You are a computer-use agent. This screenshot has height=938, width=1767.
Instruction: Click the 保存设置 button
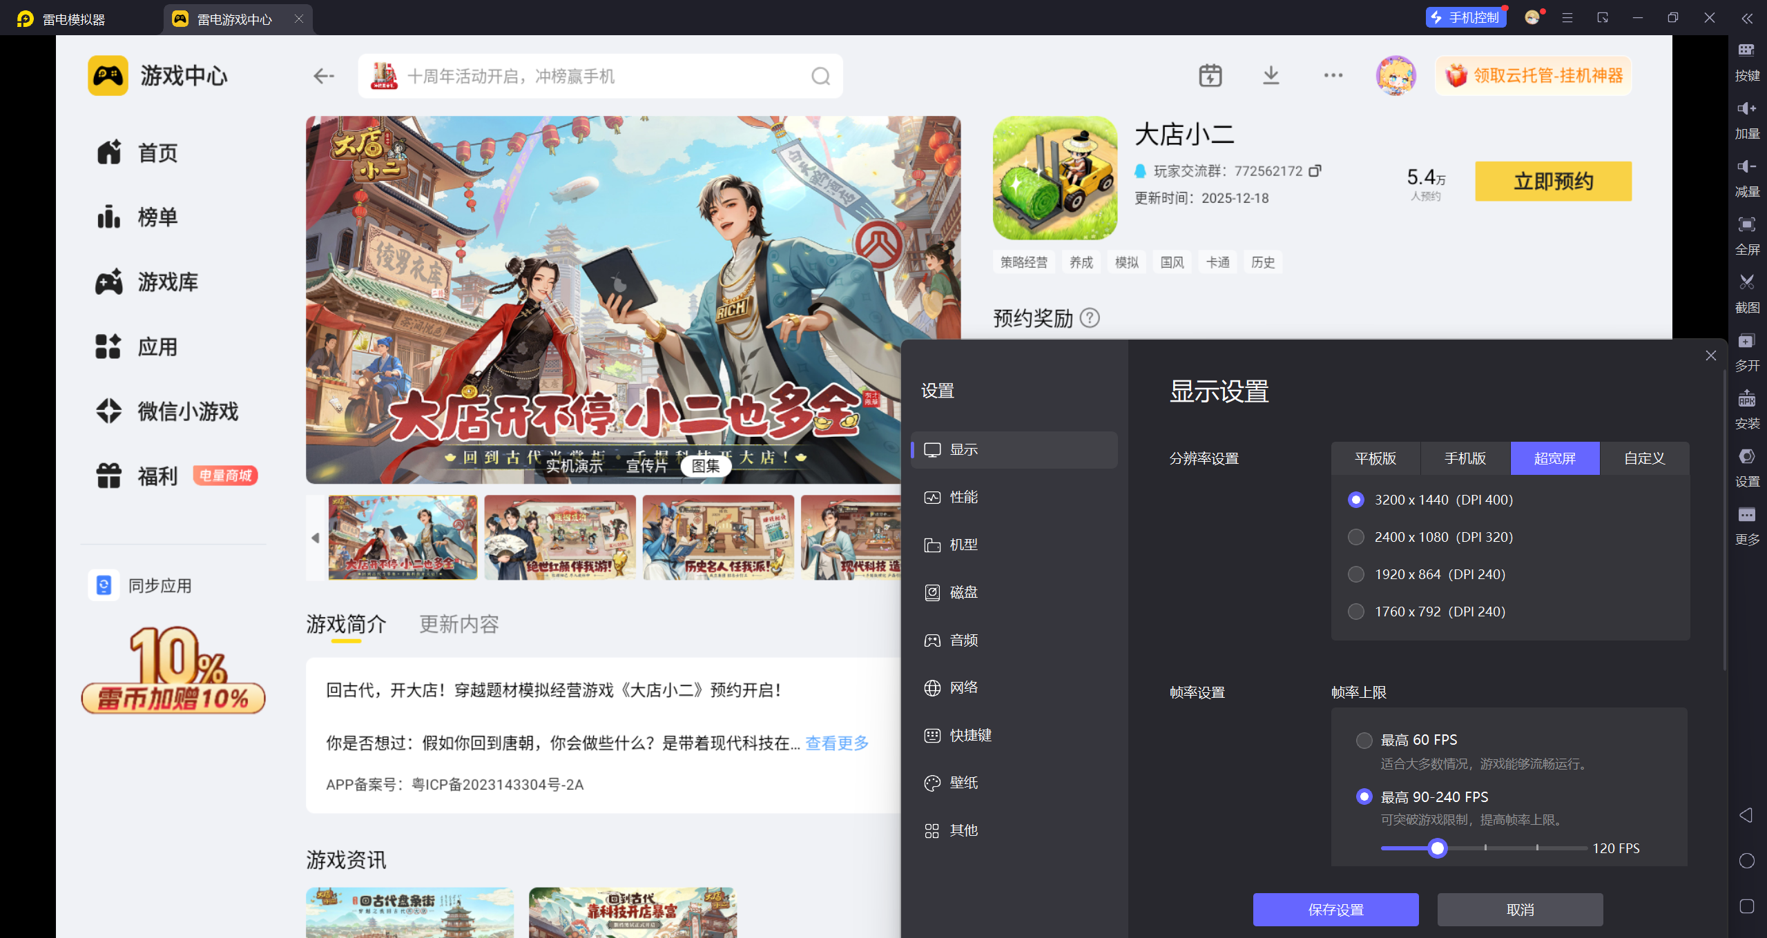point(1335,910)
